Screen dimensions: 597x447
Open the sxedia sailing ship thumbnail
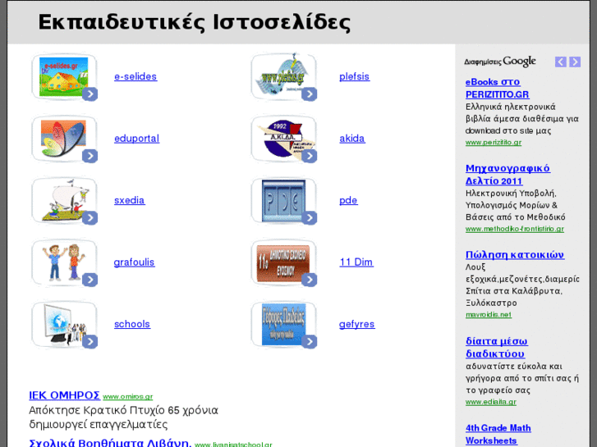(x=63, y=200)
